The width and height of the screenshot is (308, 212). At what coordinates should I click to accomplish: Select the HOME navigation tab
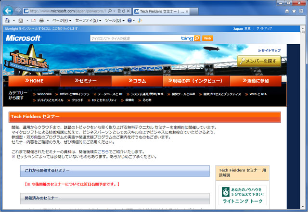(x=34, y=81)
